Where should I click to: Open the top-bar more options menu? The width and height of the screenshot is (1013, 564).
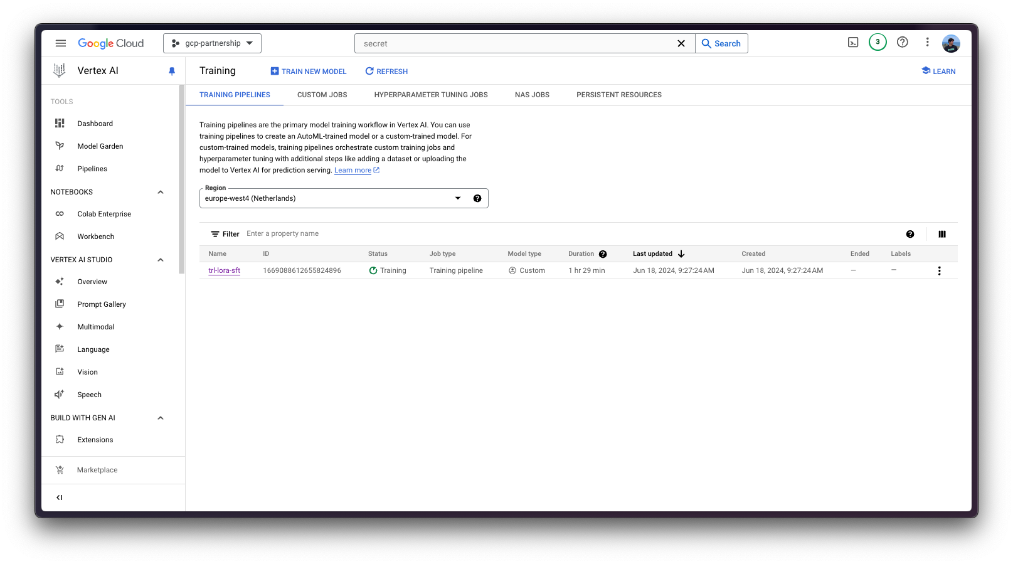pyautogui.click(x=927, y=42)
